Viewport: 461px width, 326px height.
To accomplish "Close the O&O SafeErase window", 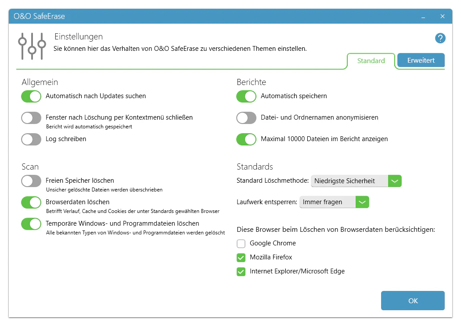I will pyautogui.click(x=443, y=17).
